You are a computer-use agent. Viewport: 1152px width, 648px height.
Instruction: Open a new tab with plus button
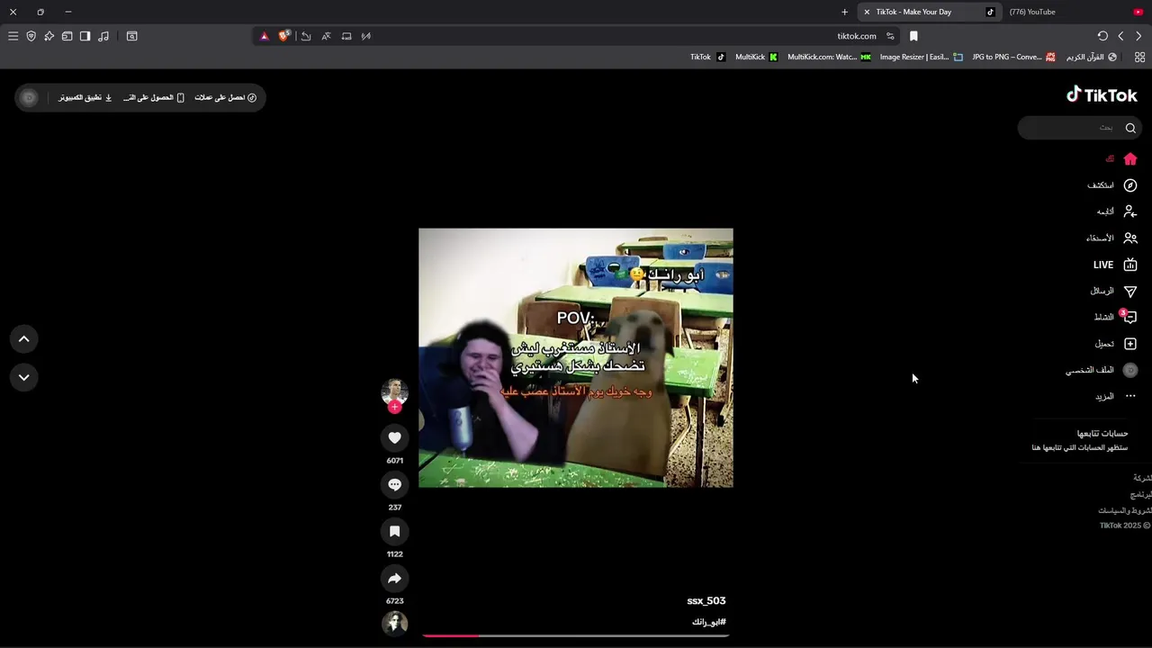(x=844, y=12)
